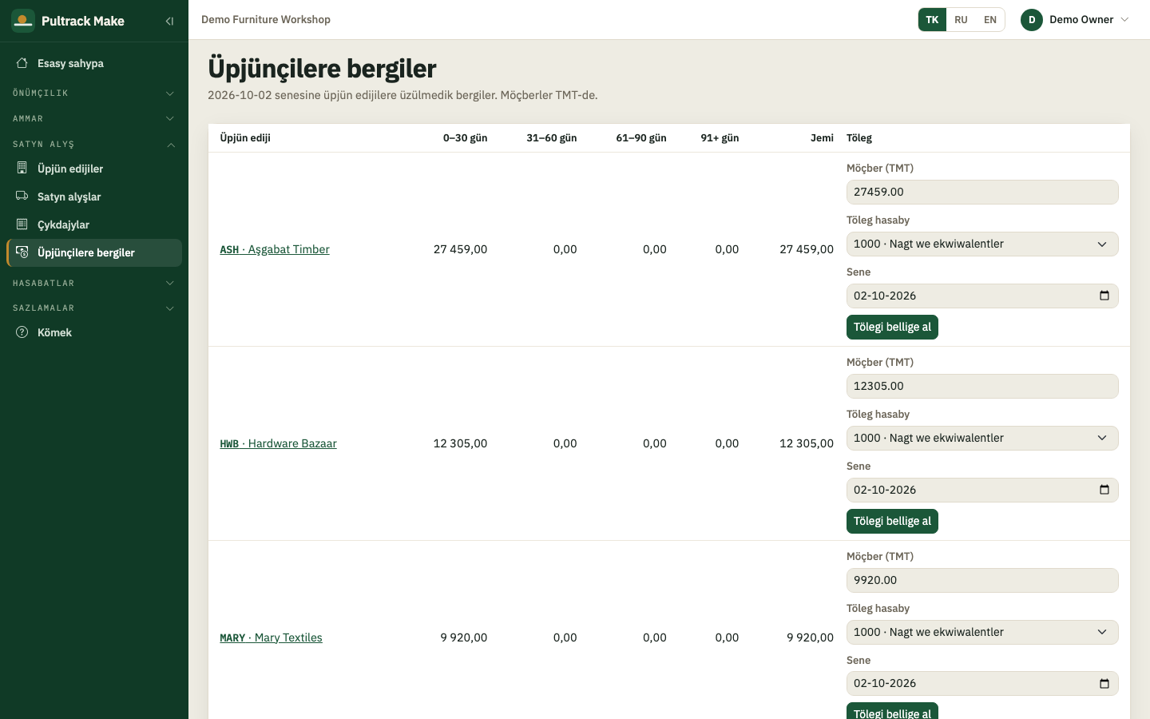1150x719 pixels.
Task: Select Üpjünçilere bergiler sidebar item
Action: tap(94, 252)
